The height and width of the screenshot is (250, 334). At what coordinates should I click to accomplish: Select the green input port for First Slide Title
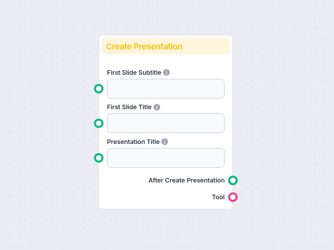[x=99, y=123]
